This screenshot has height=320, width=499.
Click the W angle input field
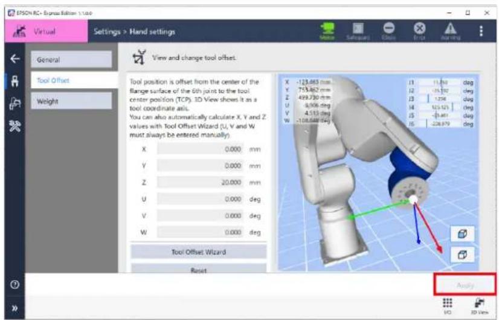point(200,232)
